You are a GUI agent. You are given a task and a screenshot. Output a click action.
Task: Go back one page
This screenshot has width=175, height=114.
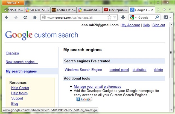(7, 17)
